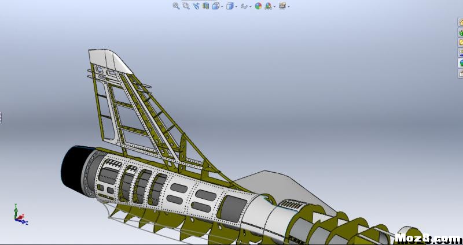Open the Design Library task pane tab
463x245 pixels.
pyautogui.click(x=460, y=32)
